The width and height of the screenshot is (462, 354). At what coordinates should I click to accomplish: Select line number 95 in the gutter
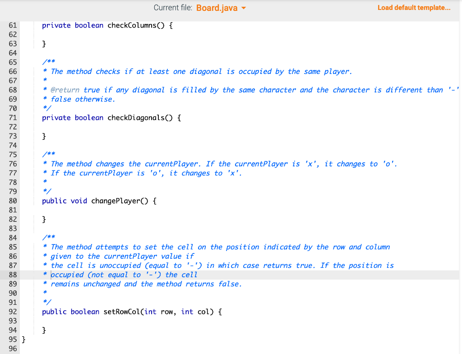point(13,339)
